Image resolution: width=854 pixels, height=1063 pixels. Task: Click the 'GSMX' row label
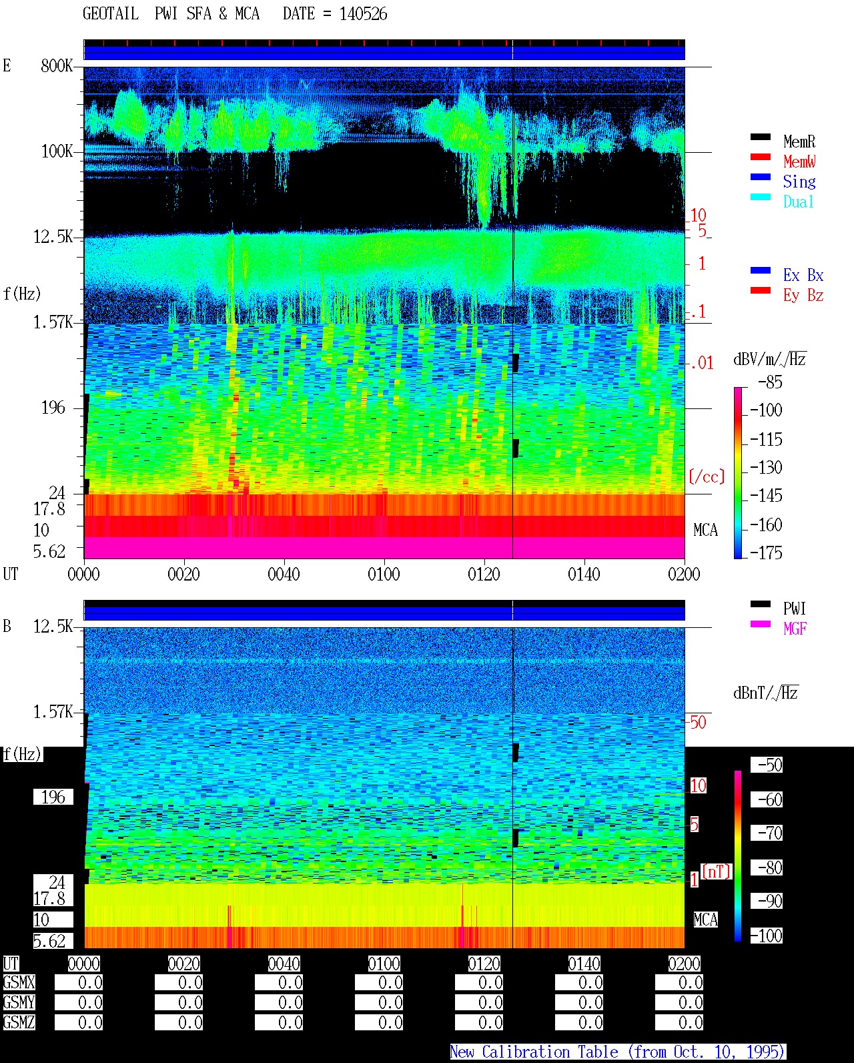19,983
